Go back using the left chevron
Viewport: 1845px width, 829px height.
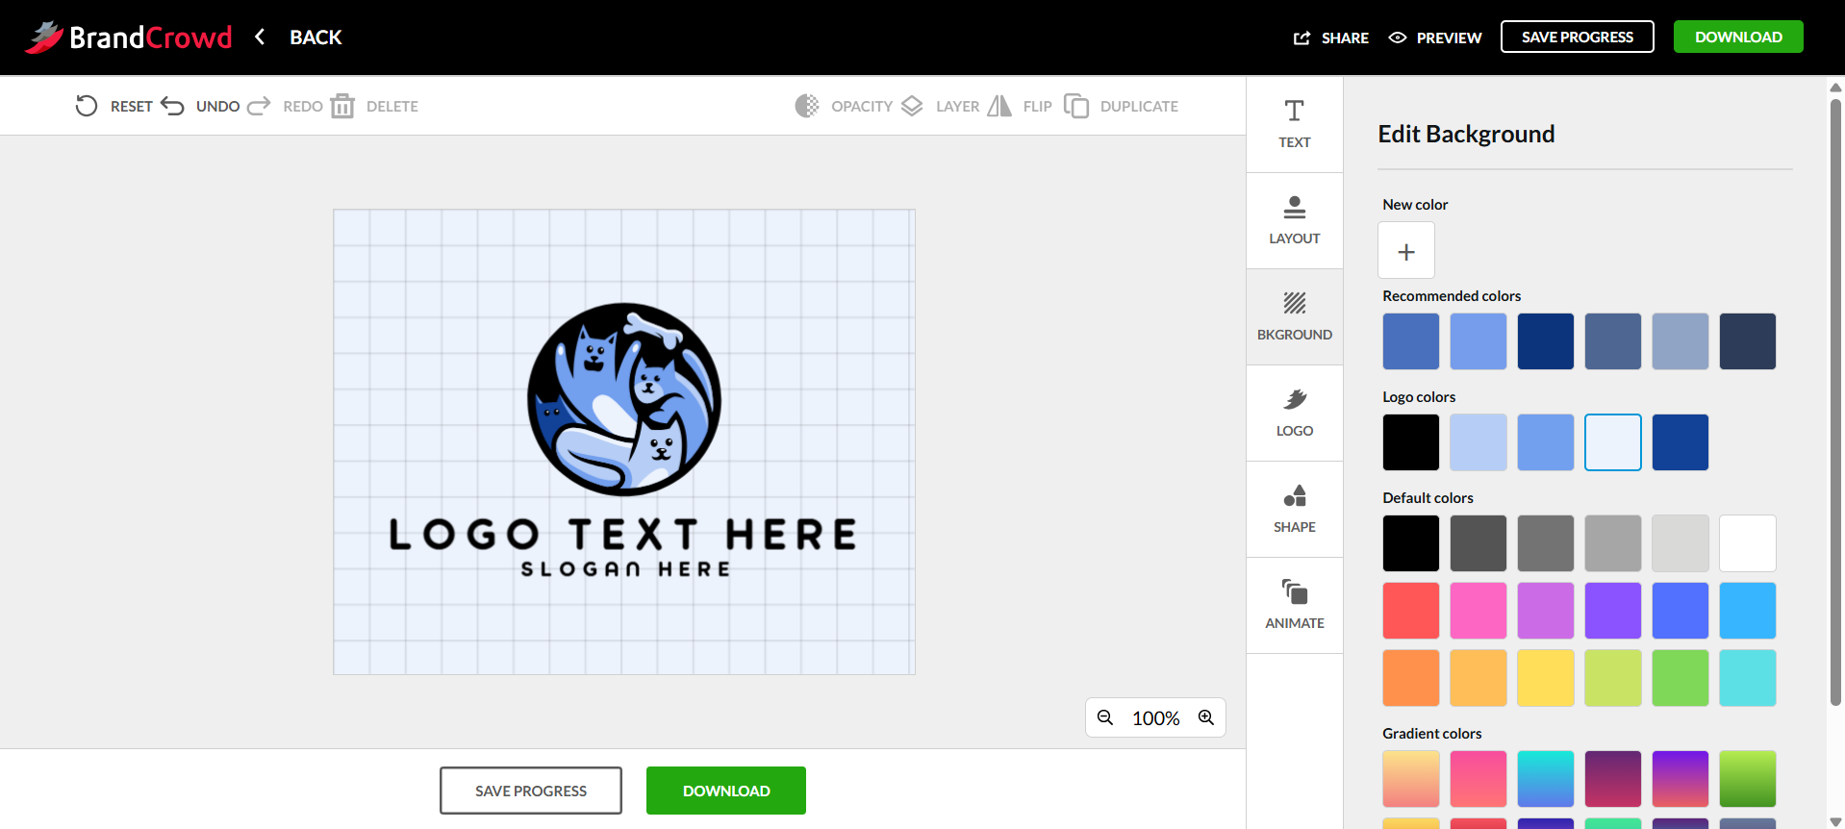click(260, 37)
